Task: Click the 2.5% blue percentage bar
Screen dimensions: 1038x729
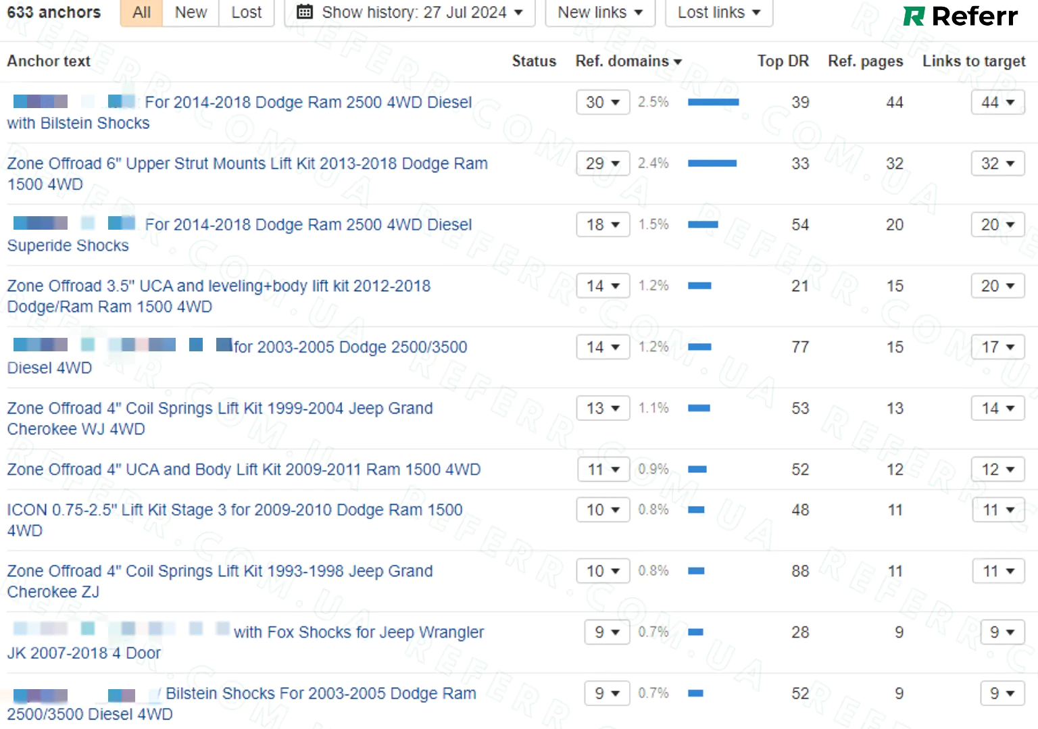Action: point(713,102)
